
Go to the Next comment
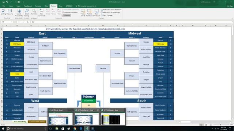click(59, 12)
